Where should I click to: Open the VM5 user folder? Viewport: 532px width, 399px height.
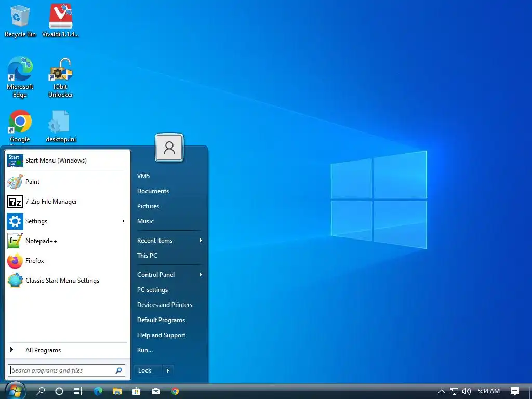143,176
